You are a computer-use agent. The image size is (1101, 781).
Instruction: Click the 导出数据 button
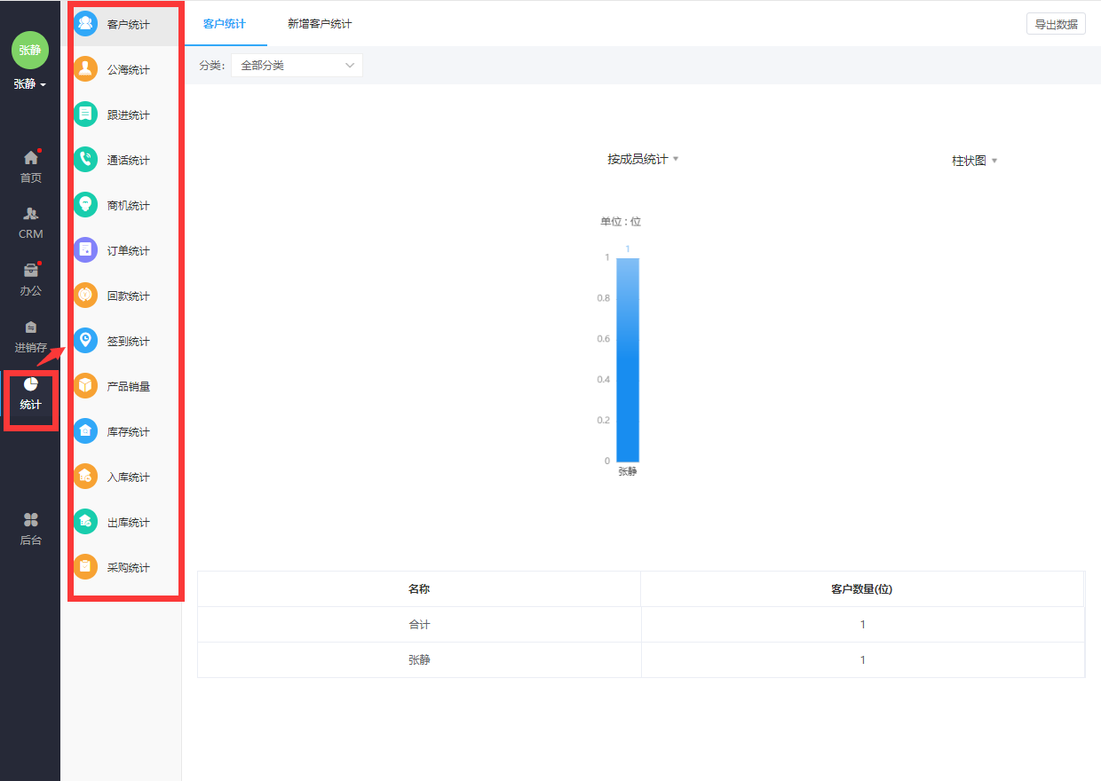coord(1056,24)
